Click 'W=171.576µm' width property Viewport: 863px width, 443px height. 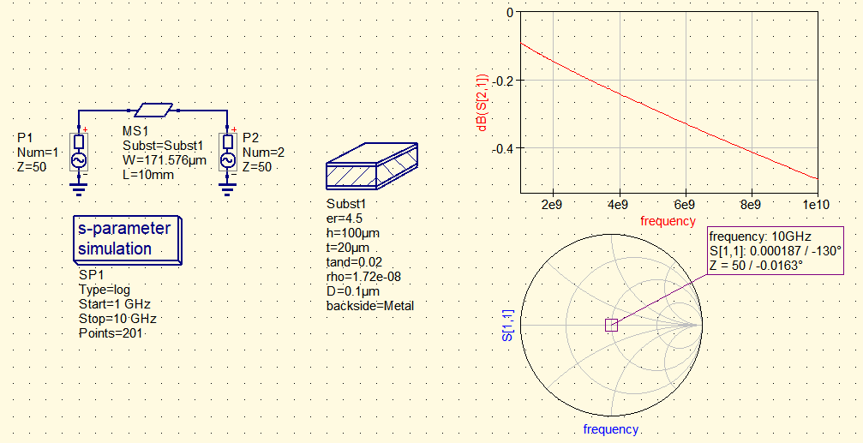(x=165, y=160)
